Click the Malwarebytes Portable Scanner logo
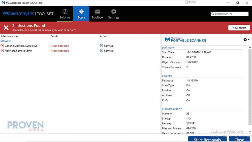252x142 pixels. coord(185,40)
